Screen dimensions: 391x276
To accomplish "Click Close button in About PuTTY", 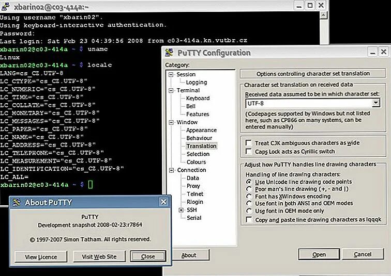I will pos(148,256).
